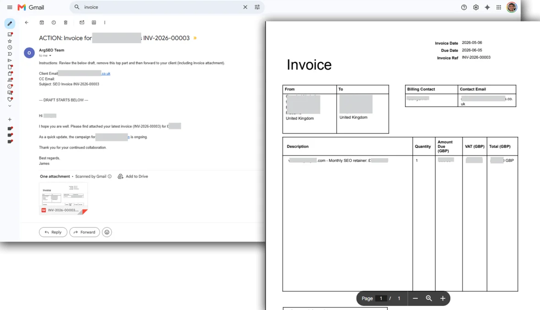This screenshot has width=540, height=310.
Task: Open the Google apps grid
Action: click(499, 7)
